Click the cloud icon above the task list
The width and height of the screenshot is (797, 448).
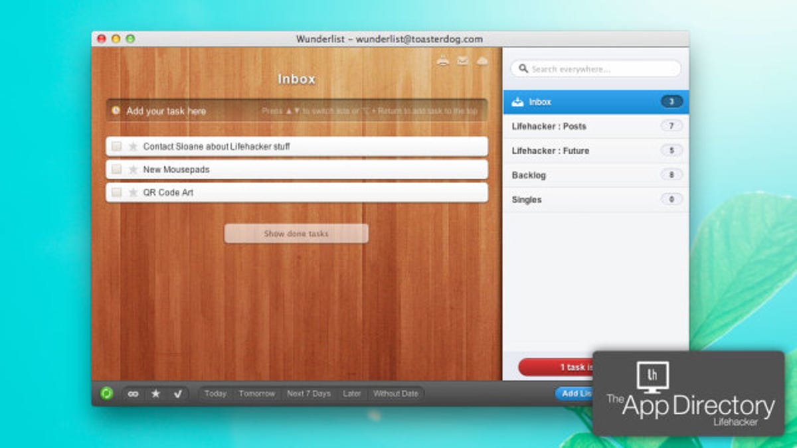pos(482,61)
